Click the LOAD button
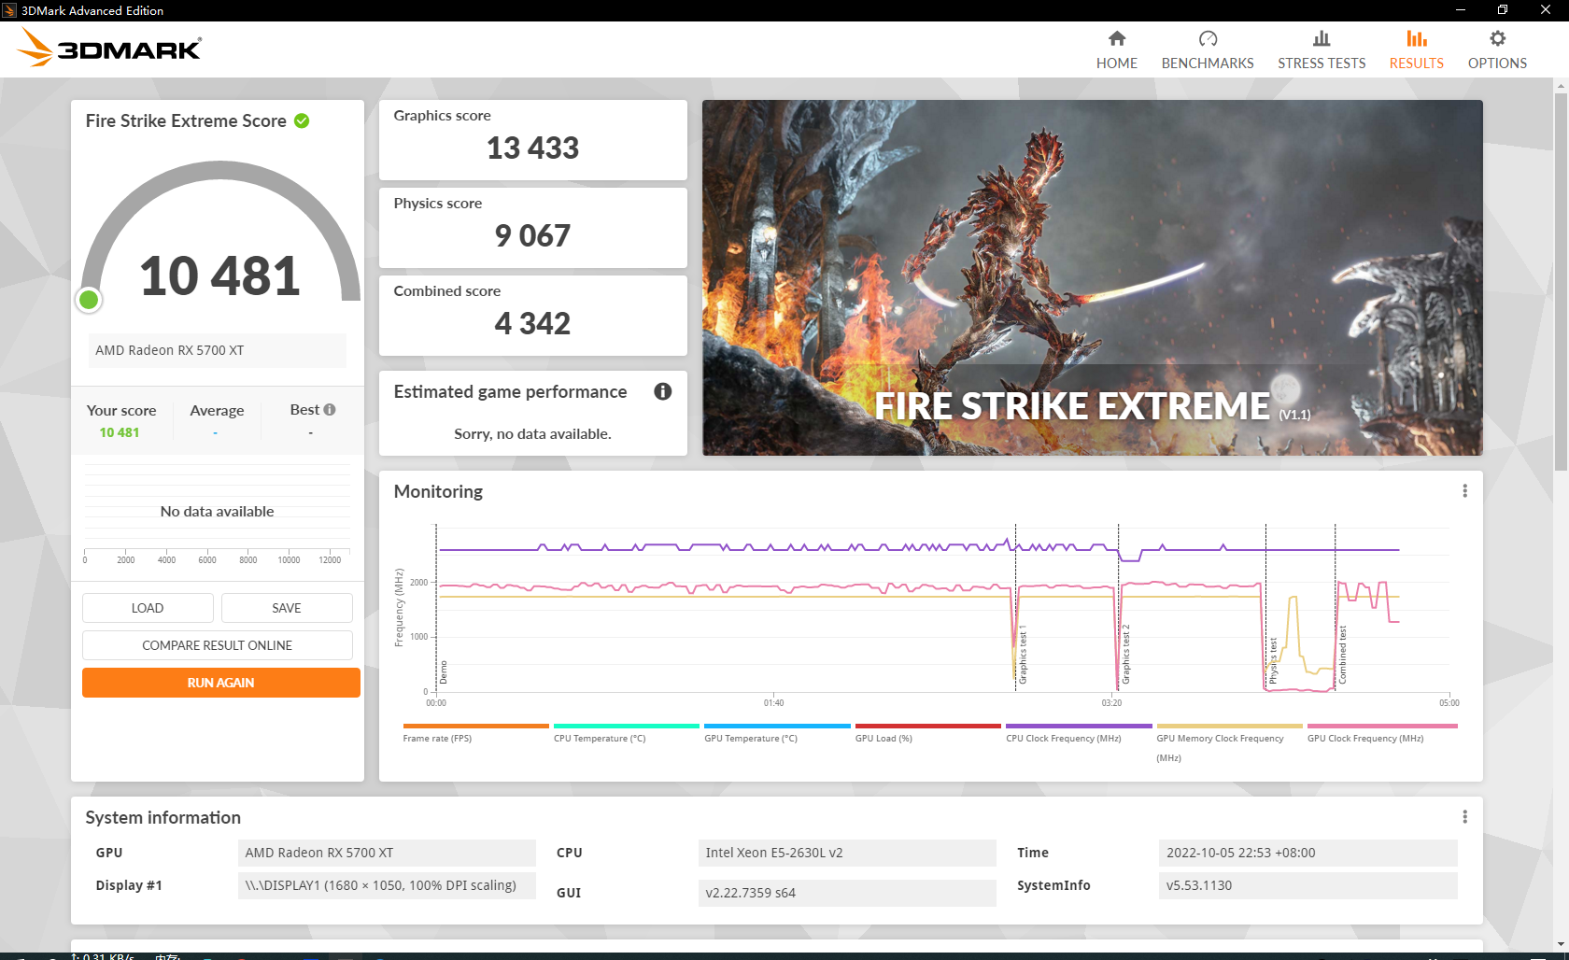Screen dimensions: 1569x960 [x=148, y=608]
